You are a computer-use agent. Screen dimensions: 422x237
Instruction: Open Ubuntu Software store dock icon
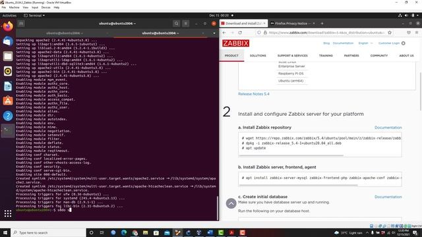(8, 101)
